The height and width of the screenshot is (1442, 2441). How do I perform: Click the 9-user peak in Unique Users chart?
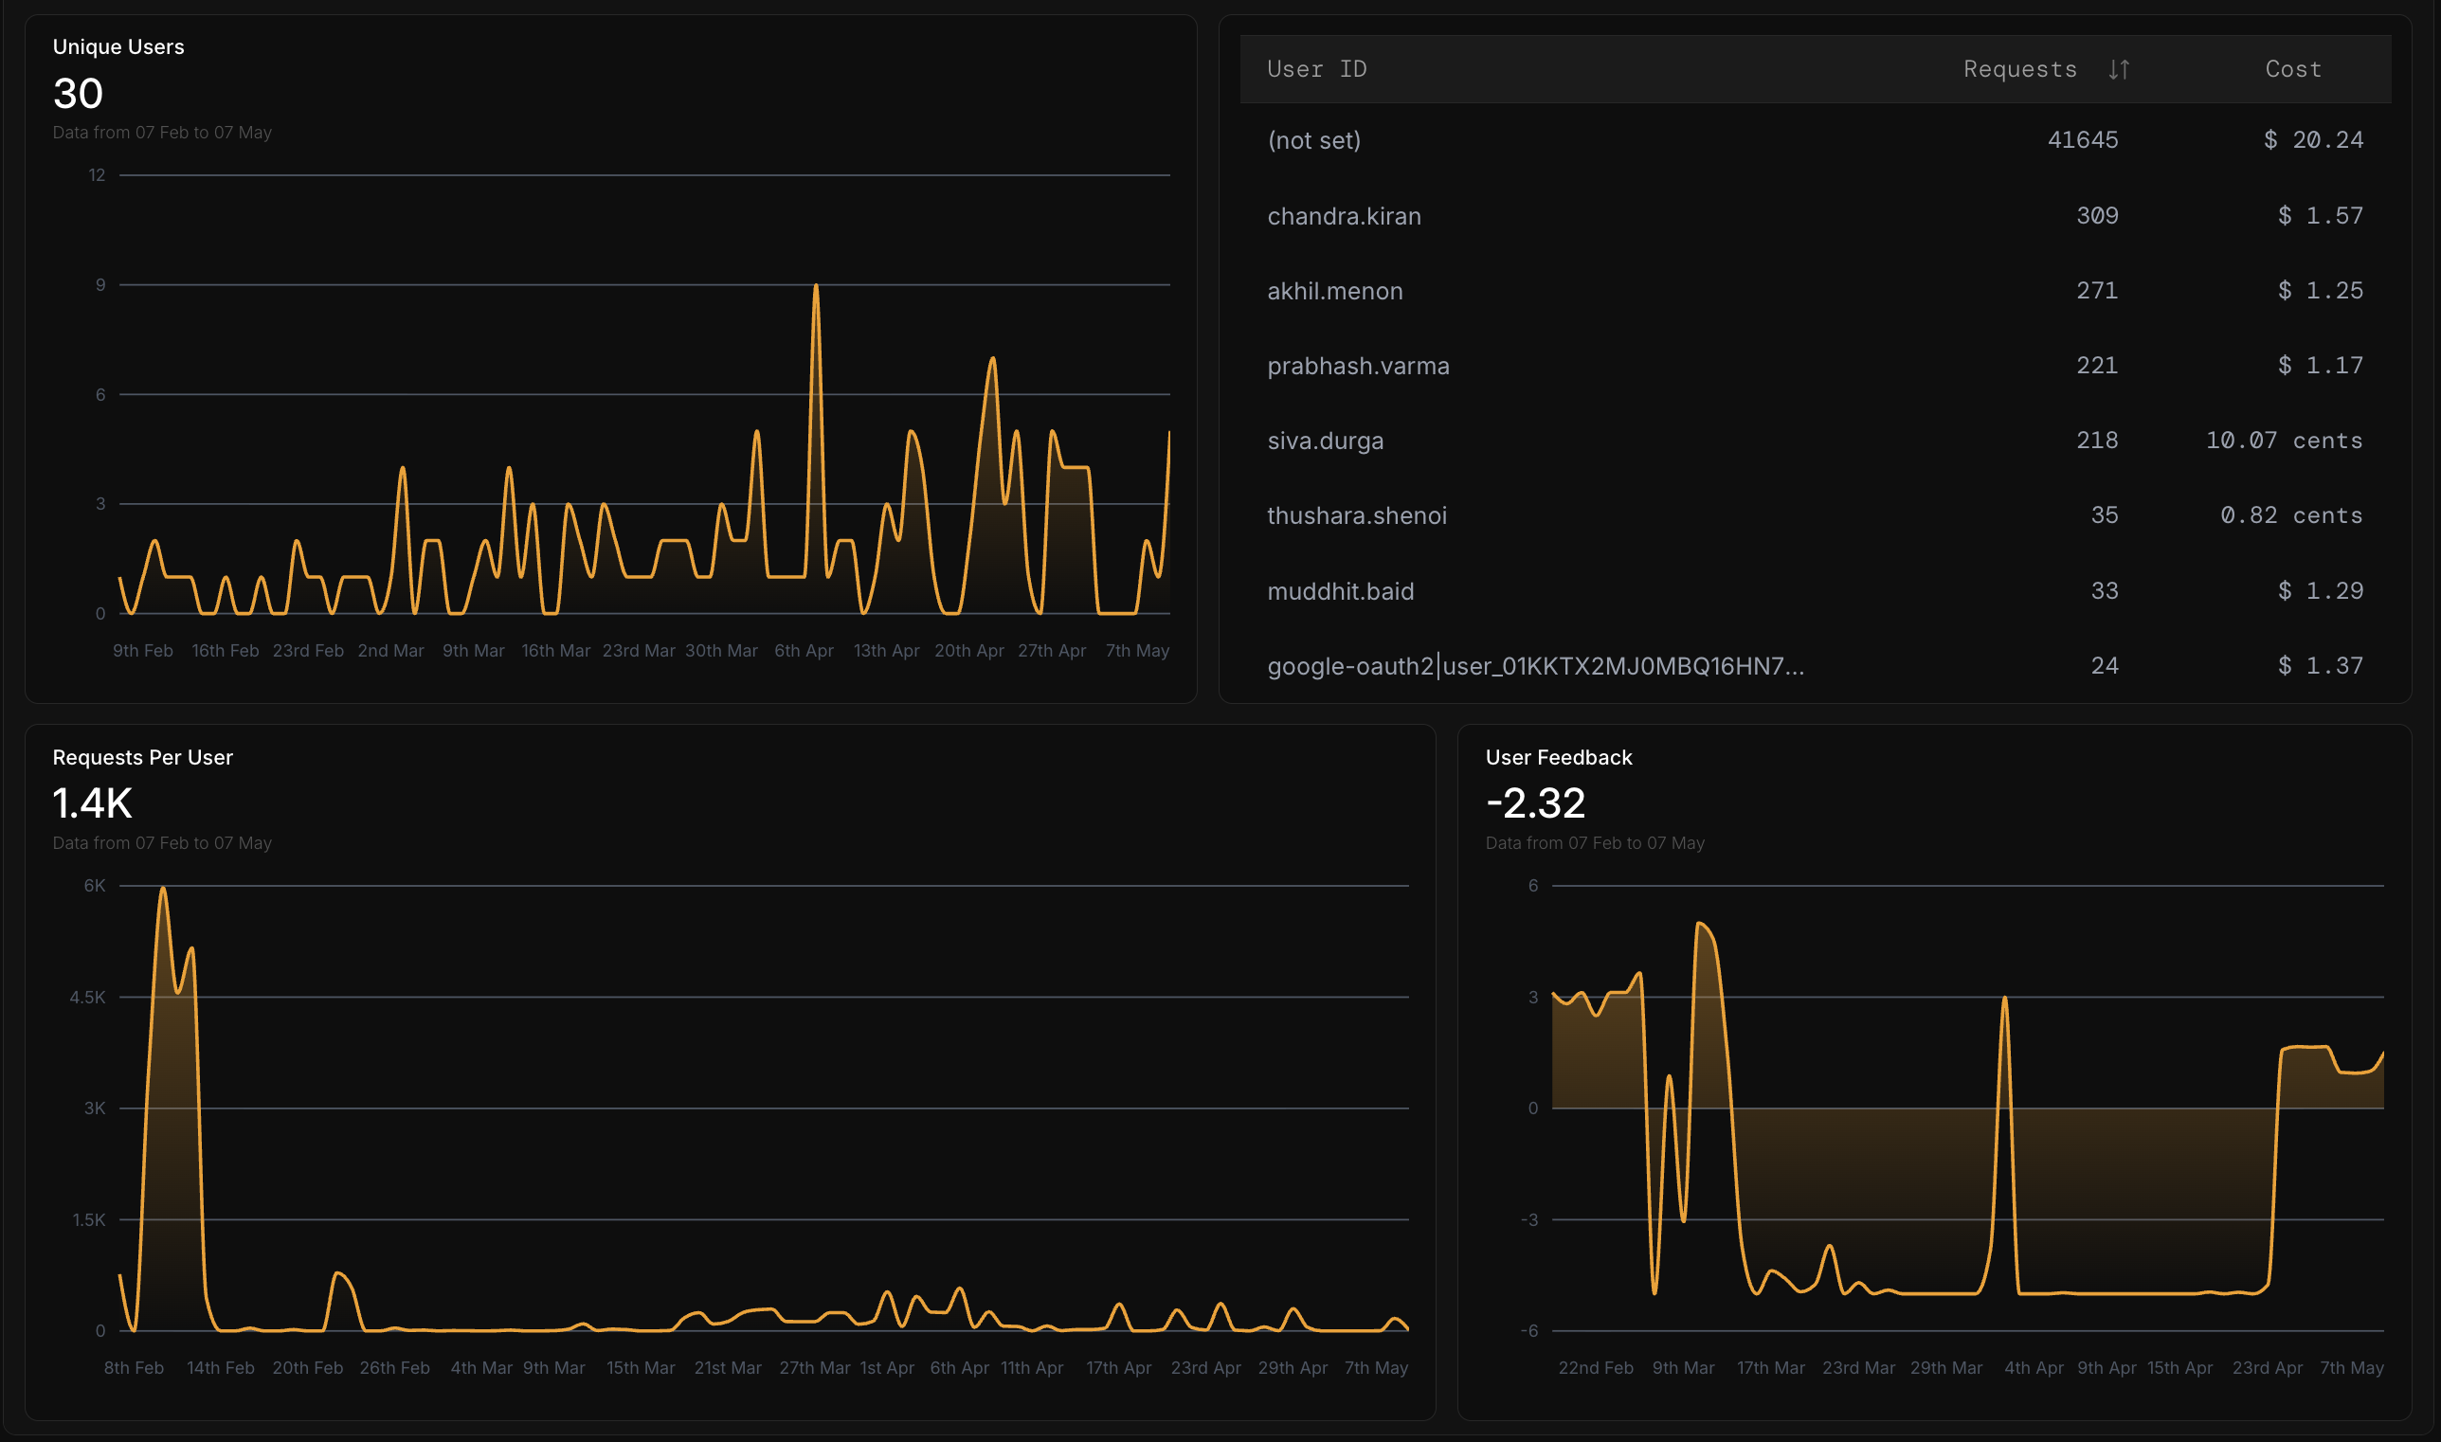click(816, 286)
